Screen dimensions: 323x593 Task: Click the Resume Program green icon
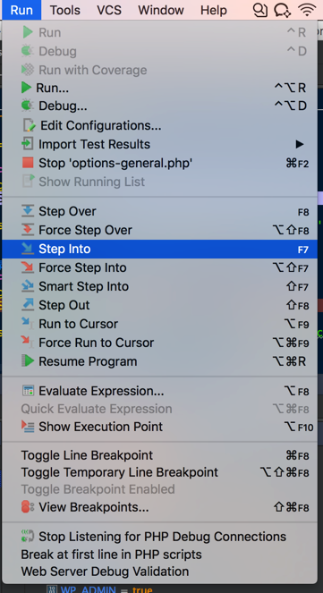click(28, 361)
